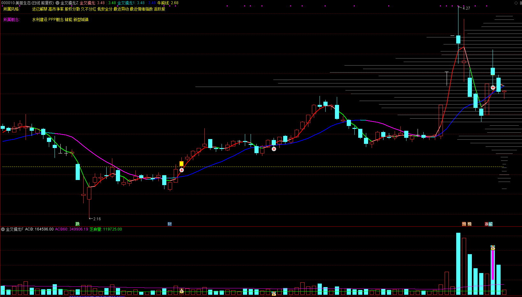This screenshot has height=297, width=522.
Task: Click the 最近情绪指数 style tag
Action: (141, 9)
